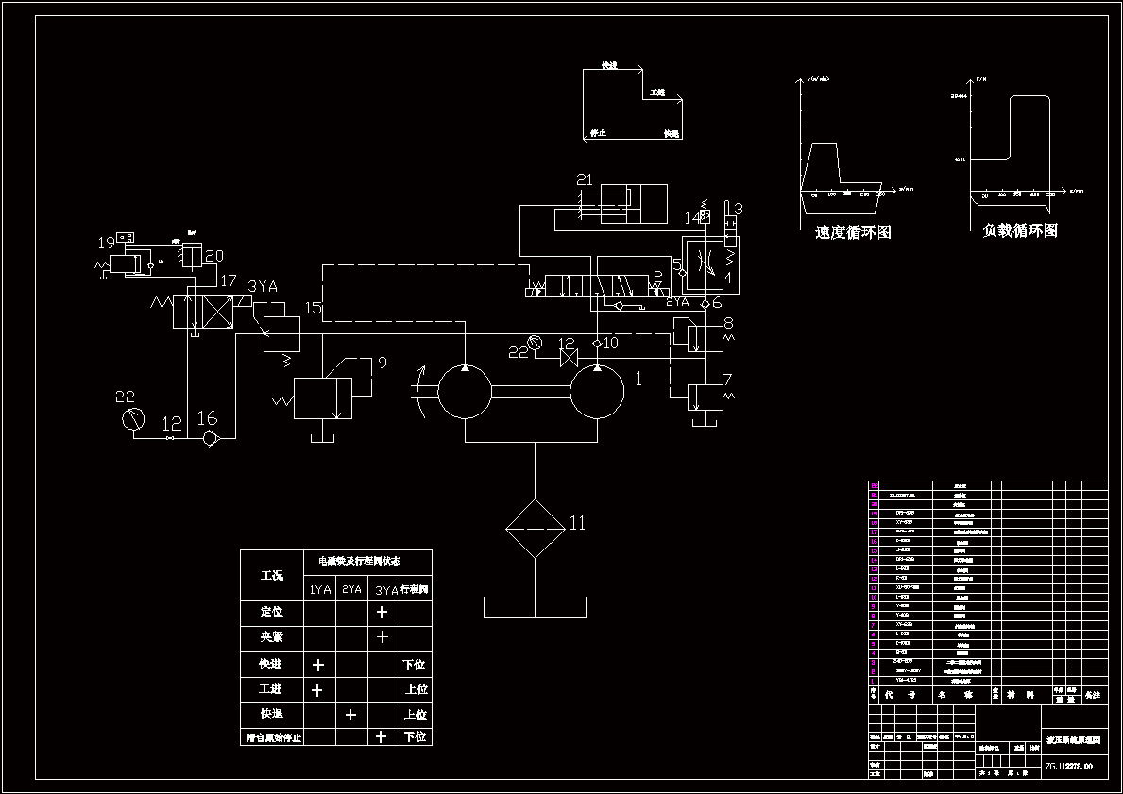Click the 代号 header in the parts list
Screen dimensions: 1123x794
[x=900, y=695]
